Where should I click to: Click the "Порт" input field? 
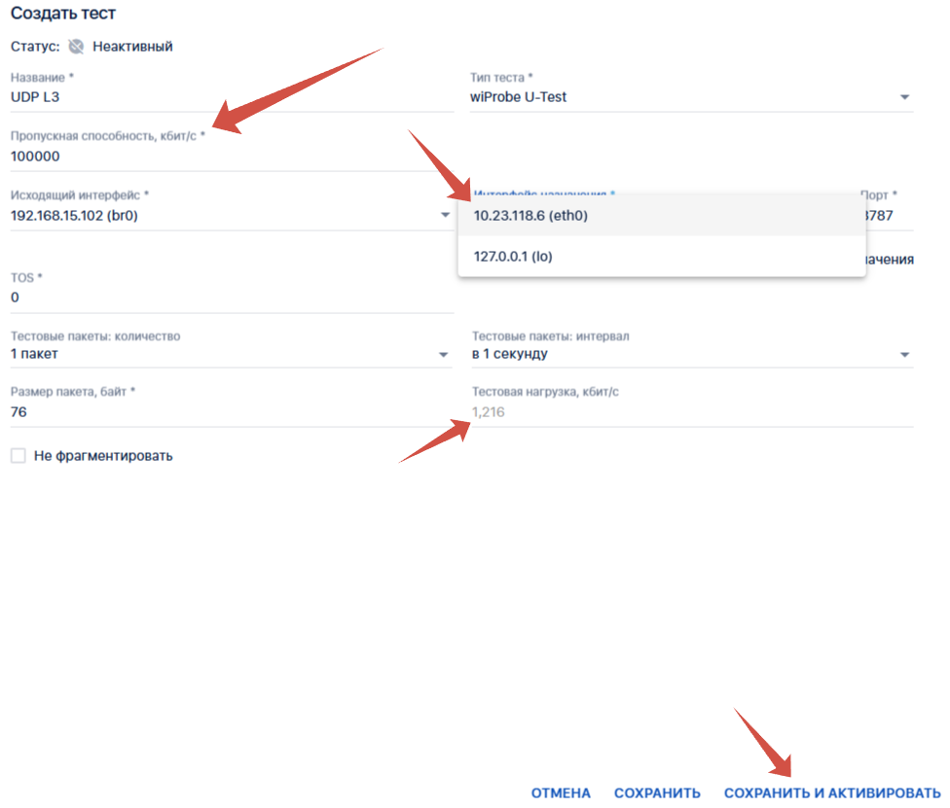886,216
